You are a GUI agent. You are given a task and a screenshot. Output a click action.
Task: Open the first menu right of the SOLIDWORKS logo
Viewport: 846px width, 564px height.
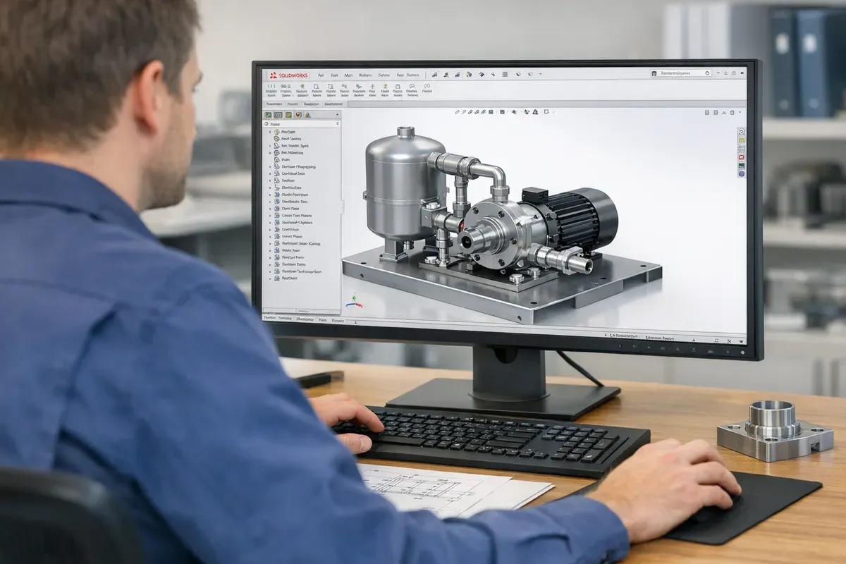321,75
